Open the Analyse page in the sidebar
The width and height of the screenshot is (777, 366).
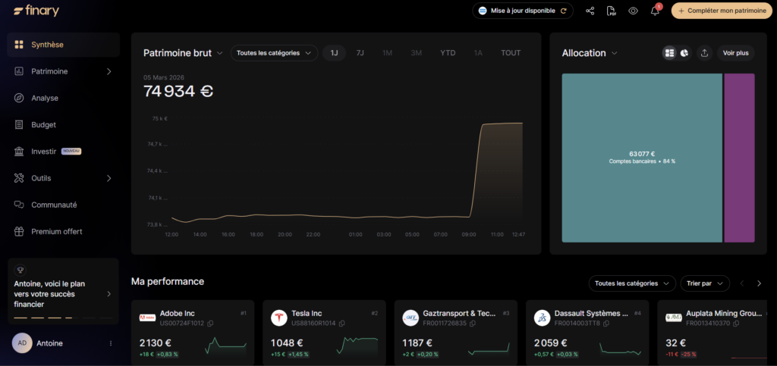point(45,98)
